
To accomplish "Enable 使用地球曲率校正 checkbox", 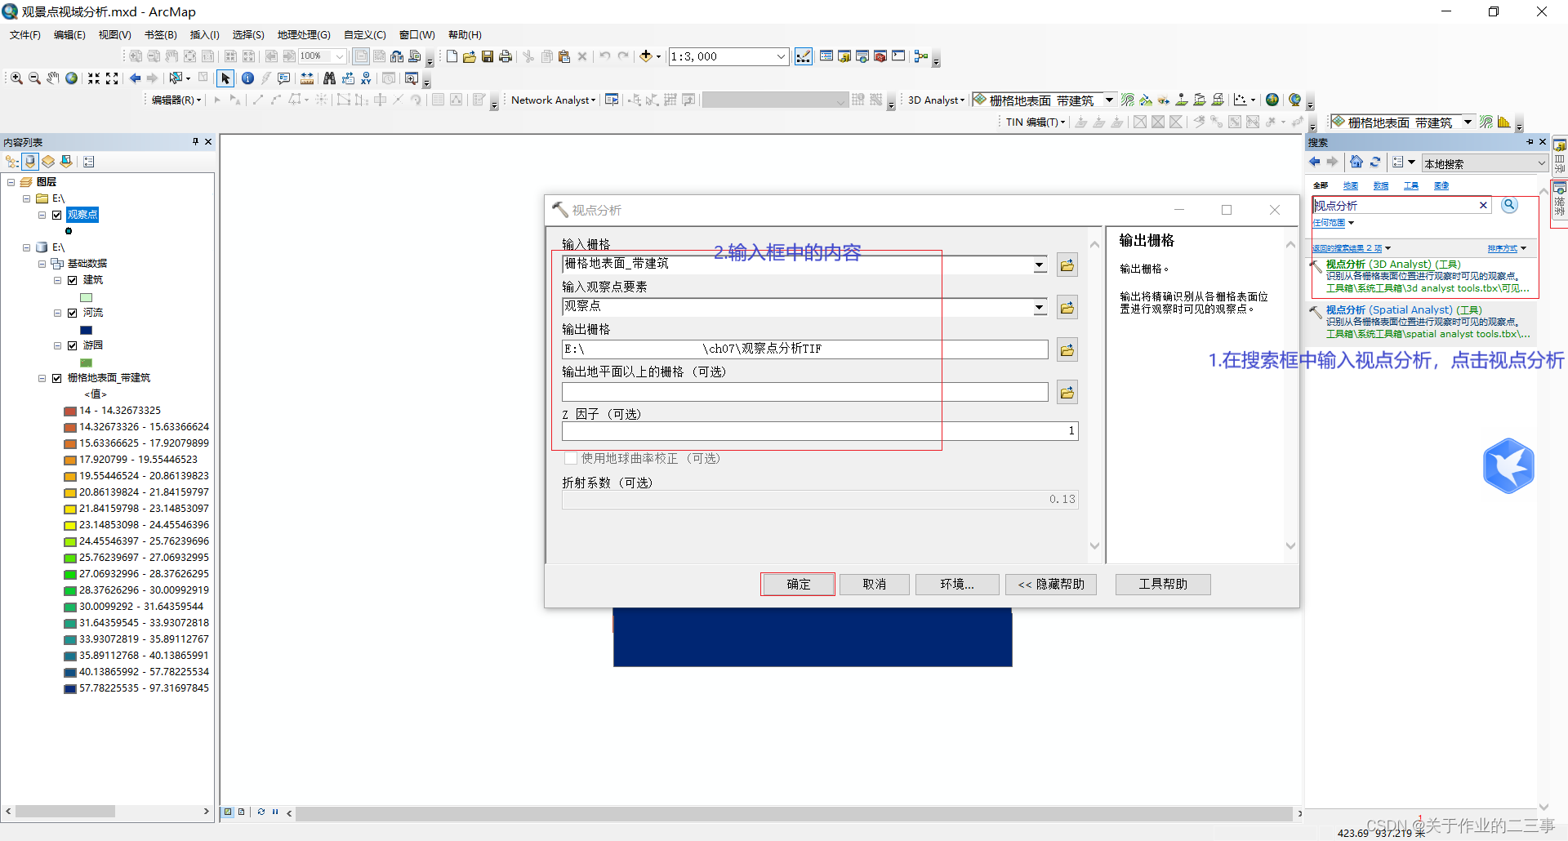I will point(571,459).
